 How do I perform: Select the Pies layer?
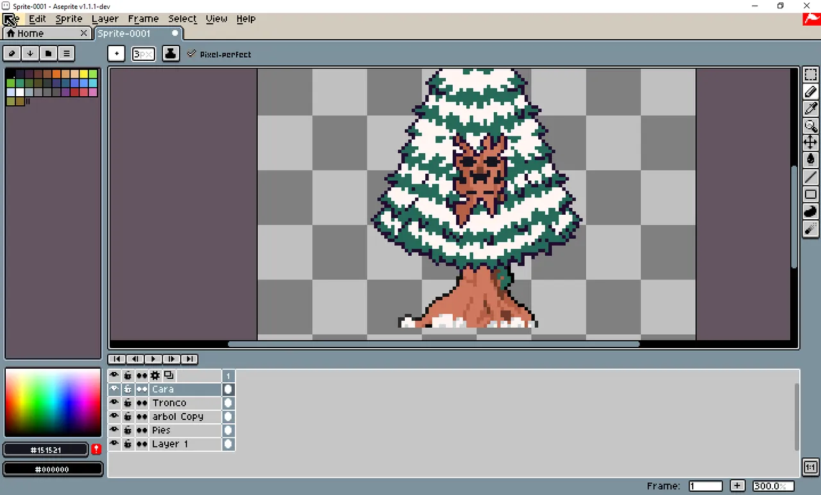click(x=185, y=430)
